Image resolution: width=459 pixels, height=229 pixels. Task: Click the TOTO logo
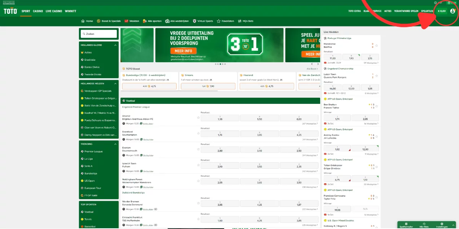pyautogui.click(x=10, y=11)
